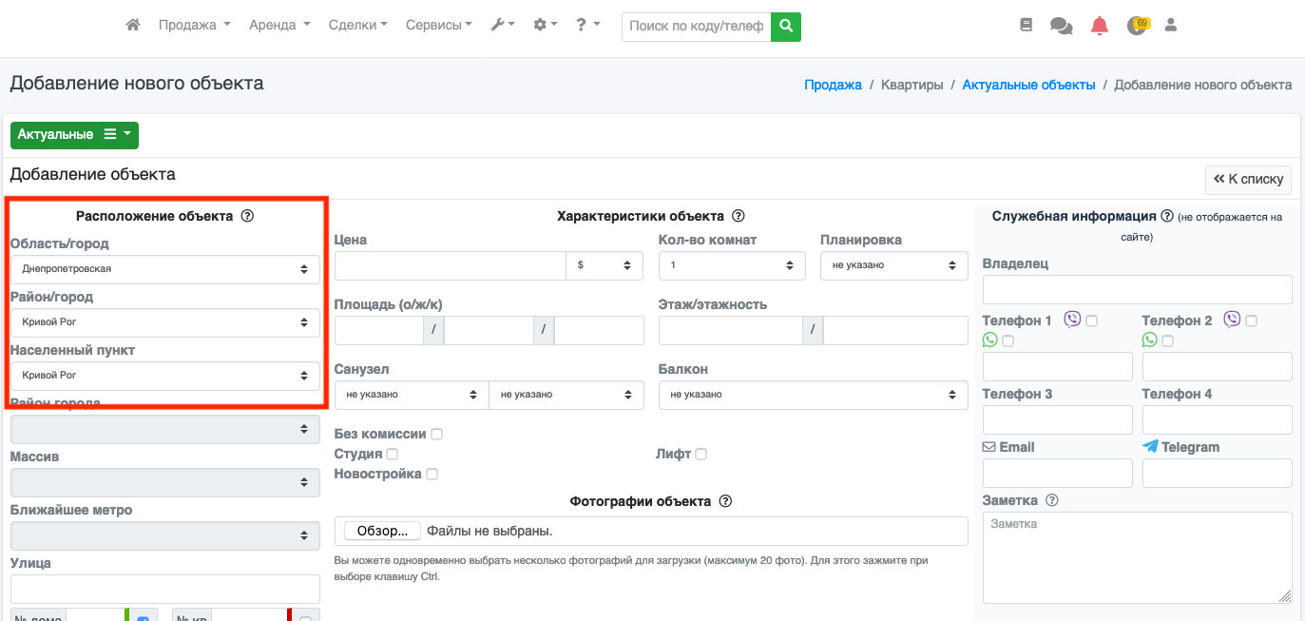Open the chat messages icon

tap(1061, 26)
